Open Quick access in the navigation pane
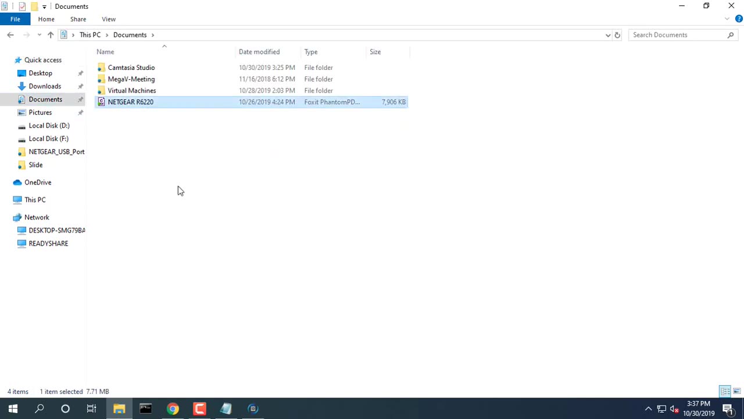744x419 pixels. pyautogui.click(x=42, y=60)
